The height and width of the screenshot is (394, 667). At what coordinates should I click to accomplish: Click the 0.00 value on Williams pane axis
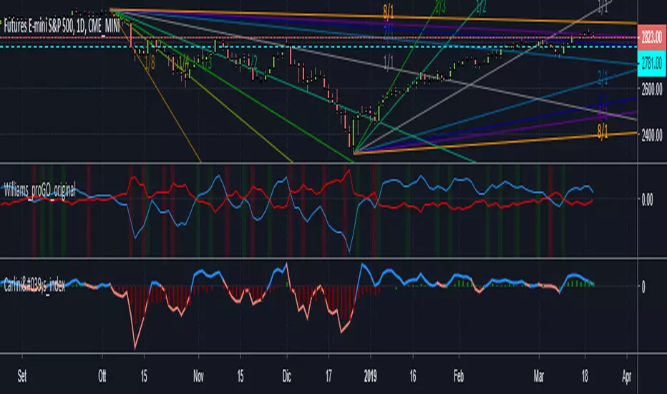pos(647,200)
